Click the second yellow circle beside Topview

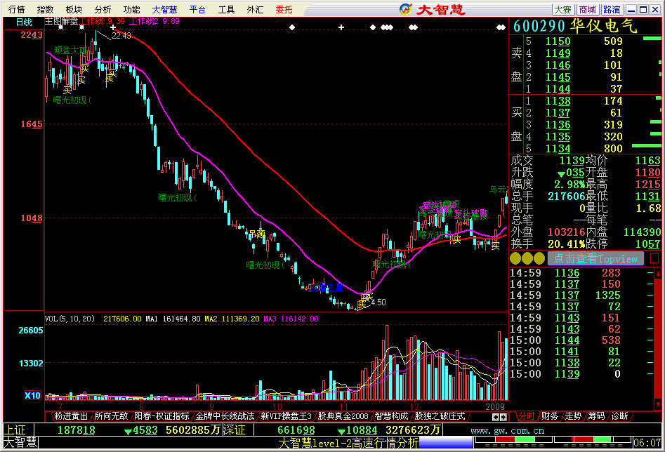(527, 258)
